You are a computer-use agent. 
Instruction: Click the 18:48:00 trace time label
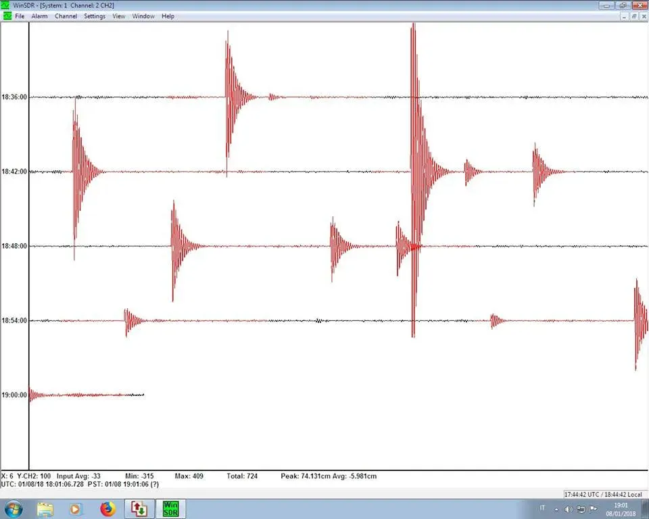tap(14, 246)
